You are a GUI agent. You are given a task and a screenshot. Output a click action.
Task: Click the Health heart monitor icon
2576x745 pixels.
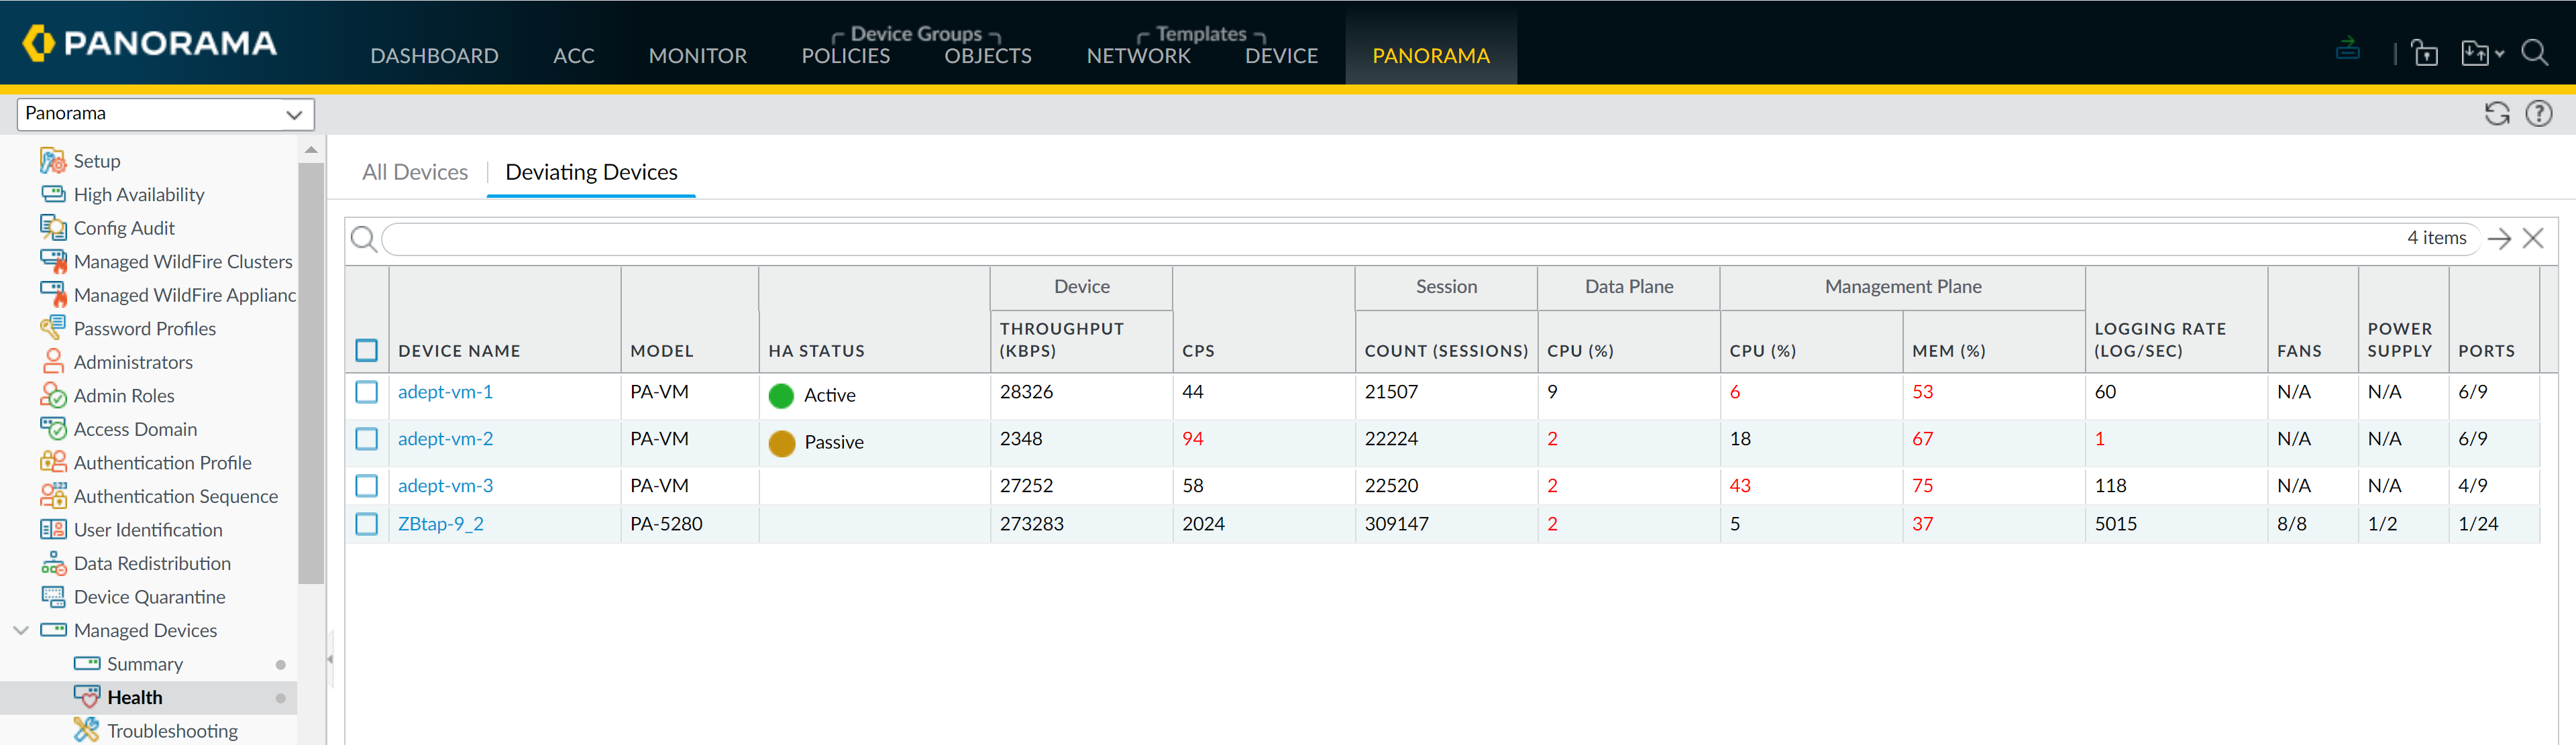click(x=87, y=697)
